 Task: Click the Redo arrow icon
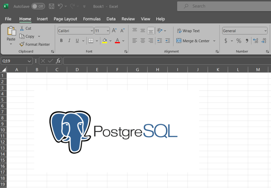point(72,6)
